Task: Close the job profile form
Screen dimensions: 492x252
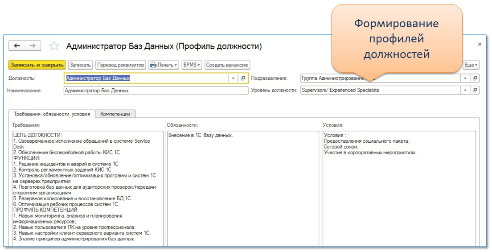Action: click(x=480, y=45)
